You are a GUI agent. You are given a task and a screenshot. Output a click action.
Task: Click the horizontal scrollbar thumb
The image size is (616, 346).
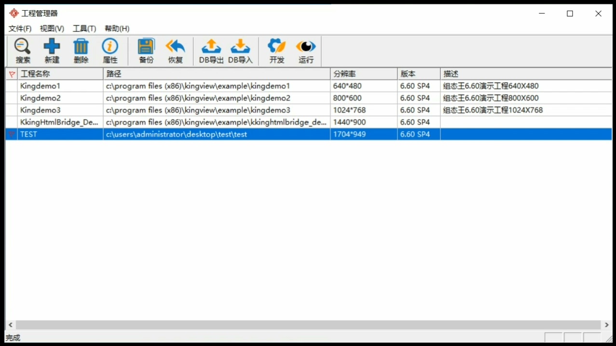click(x=308, y=325)
